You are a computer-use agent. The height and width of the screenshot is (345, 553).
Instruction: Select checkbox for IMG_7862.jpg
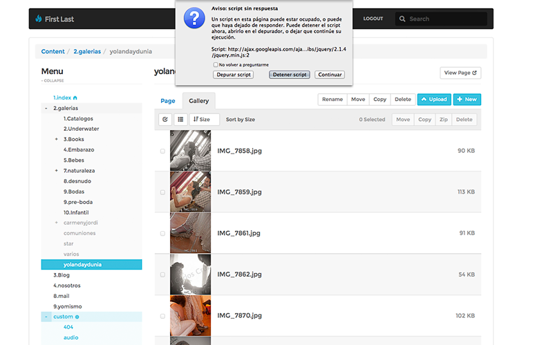click(x=162, y=274)
